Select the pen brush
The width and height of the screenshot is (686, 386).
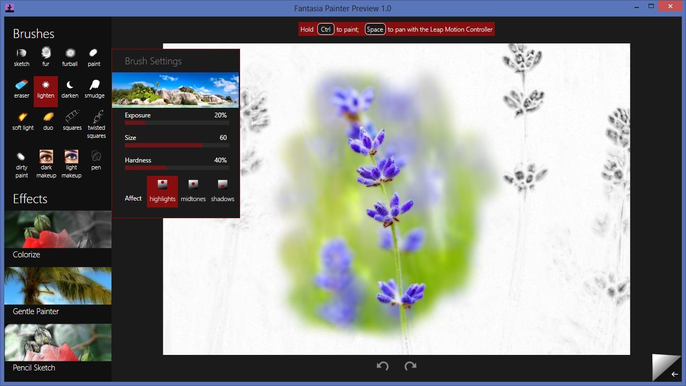(96, 160)
